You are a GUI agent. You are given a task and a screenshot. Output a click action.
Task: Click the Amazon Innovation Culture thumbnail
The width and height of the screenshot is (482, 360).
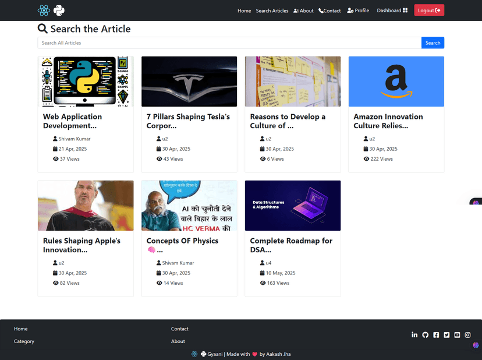tap(396, 82)
